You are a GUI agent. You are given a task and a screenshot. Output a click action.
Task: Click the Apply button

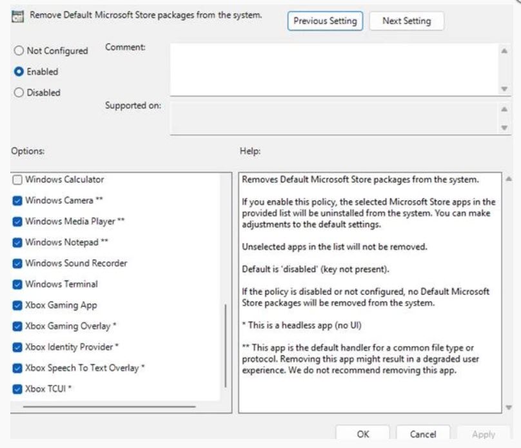[484, 433]
